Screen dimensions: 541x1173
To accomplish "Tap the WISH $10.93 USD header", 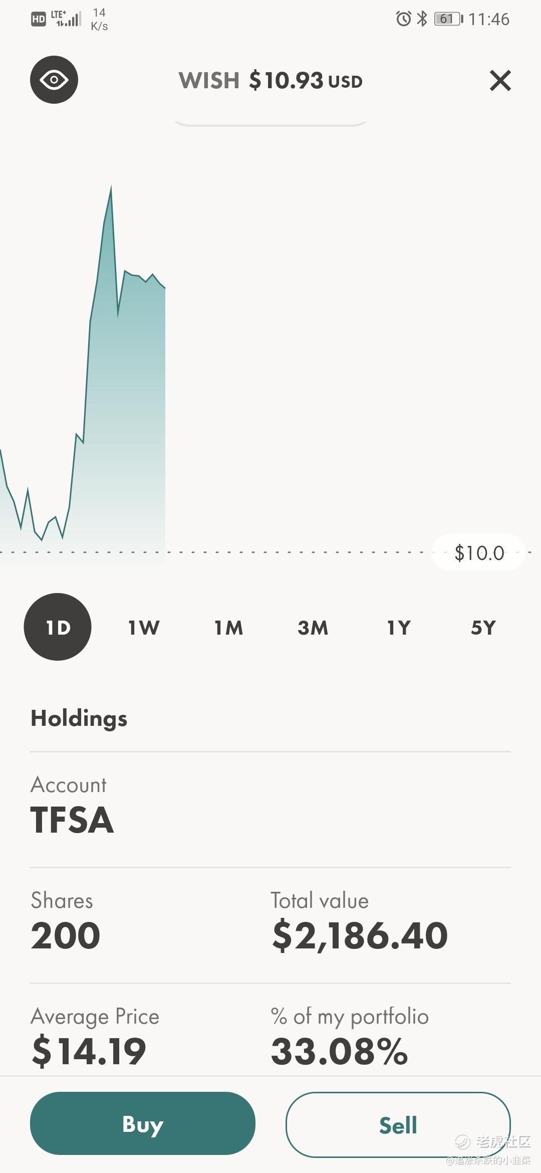I will (270, 80).
